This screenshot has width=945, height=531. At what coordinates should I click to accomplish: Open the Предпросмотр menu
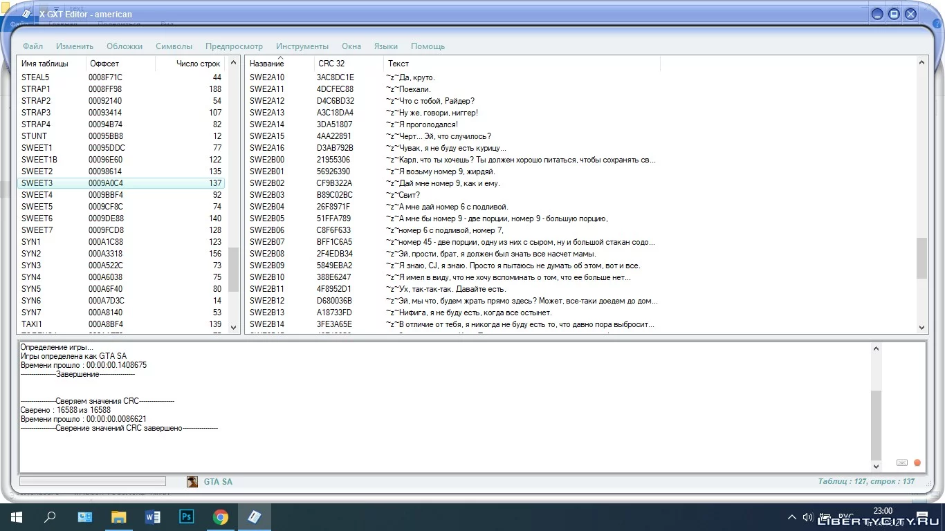pos(235,46)
